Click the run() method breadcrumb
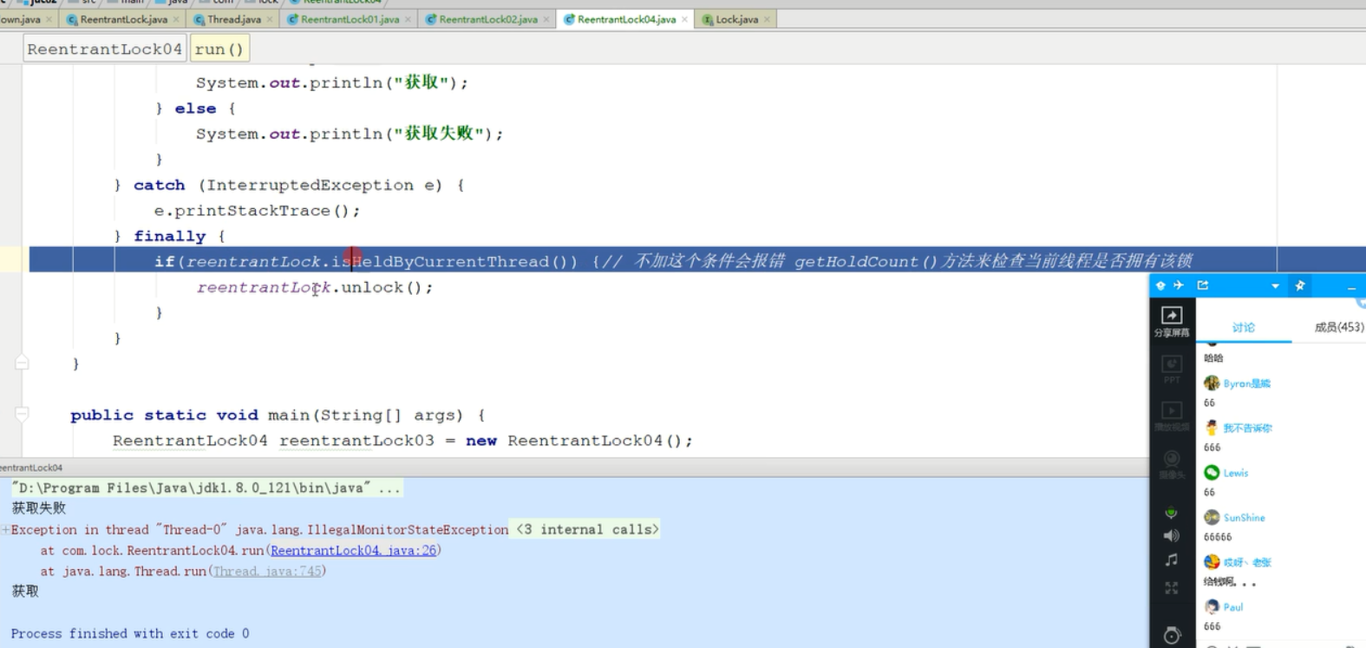Viewport: 1366px width, 648px height. pos(219,49)
